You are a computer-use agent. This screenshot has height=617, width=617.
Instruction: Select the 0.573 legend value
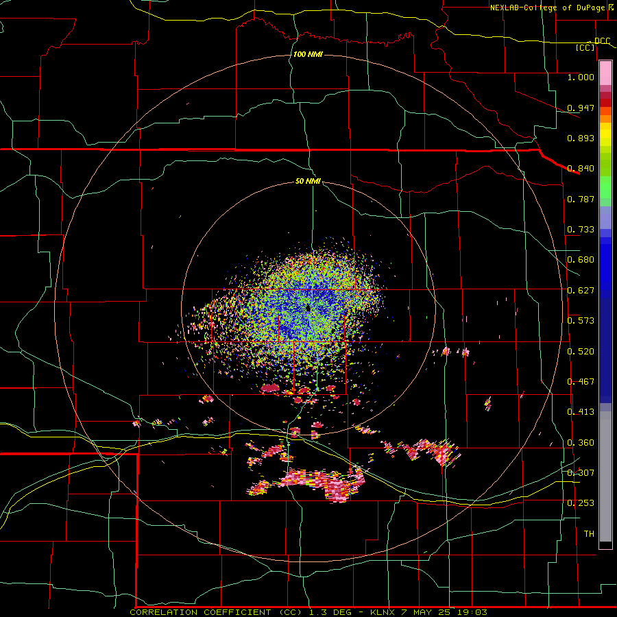pyautogui.click(x=581, y=321)
